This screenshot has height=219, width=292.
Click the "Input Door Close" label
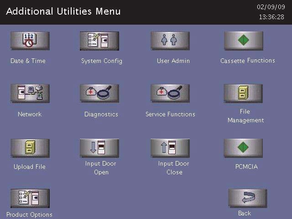click(174, 168)
